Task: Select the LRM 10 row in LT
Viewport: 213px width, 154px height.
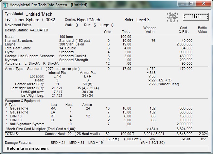Action: [16, 120]
